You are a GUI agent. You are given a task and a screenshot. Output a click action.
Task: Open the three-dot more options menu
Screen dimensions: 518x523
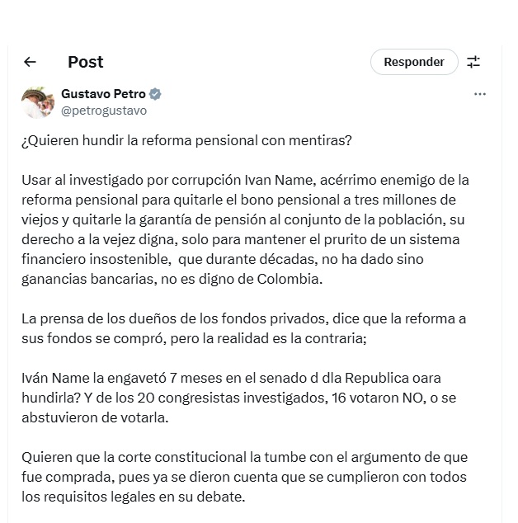tap(480, 94)
